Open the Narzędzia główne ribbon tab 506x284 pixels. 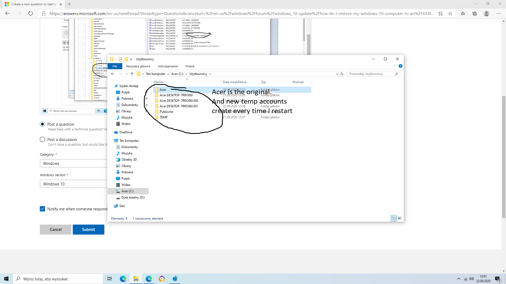[138, 66]
